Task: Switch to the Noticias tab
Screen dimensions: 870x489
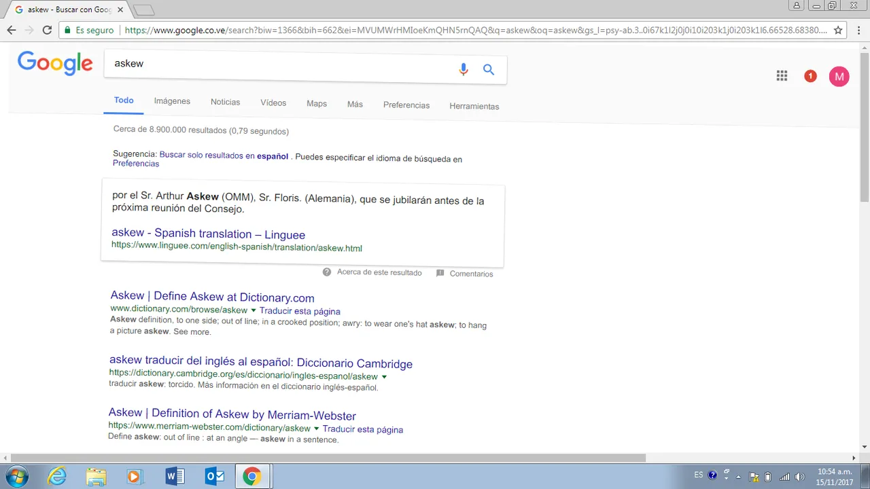Action: click(225, 102)
